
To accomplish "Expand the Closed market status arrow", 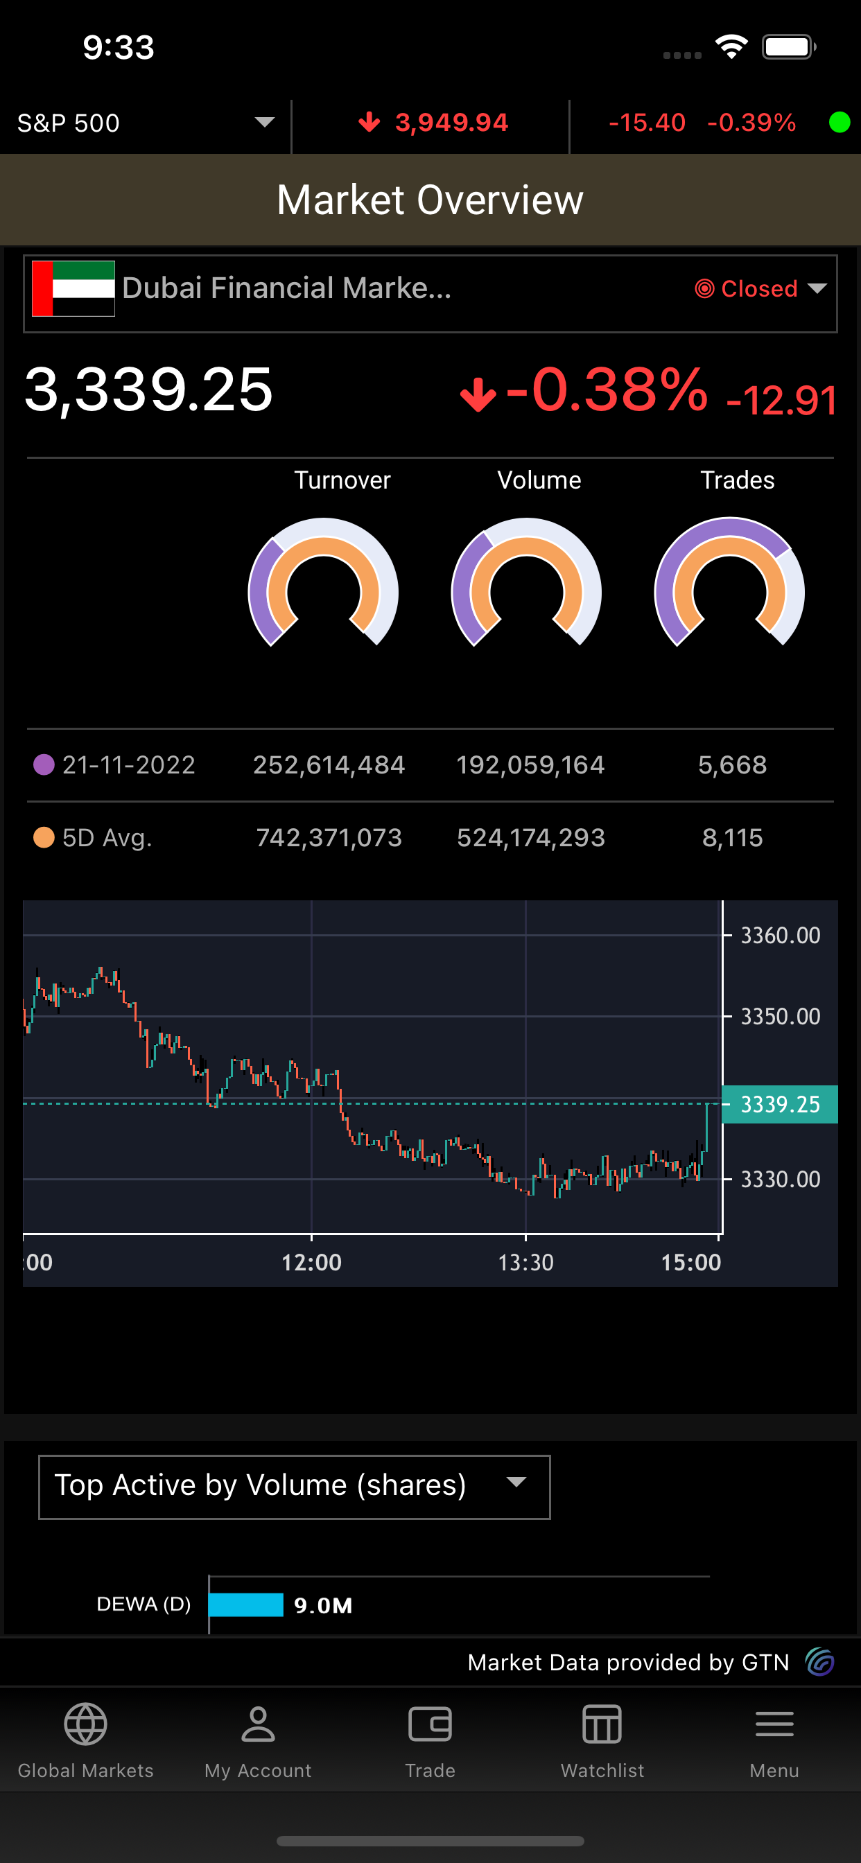I will [817, 288].
